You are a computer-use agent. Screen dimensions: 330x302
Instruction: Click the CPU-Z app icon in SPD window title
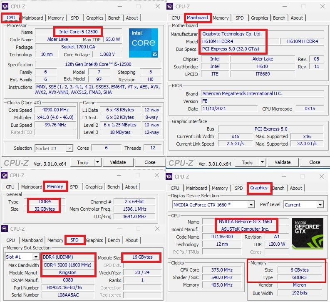(x=5, y=229)
